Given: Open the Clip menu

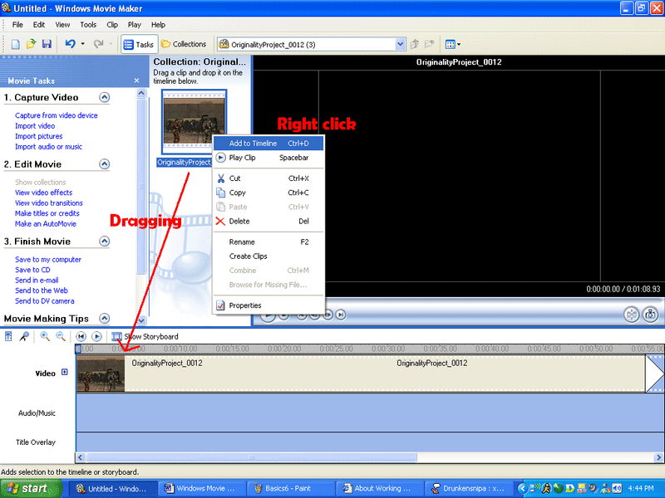Looking at the screenshot, I should [111, 25].
